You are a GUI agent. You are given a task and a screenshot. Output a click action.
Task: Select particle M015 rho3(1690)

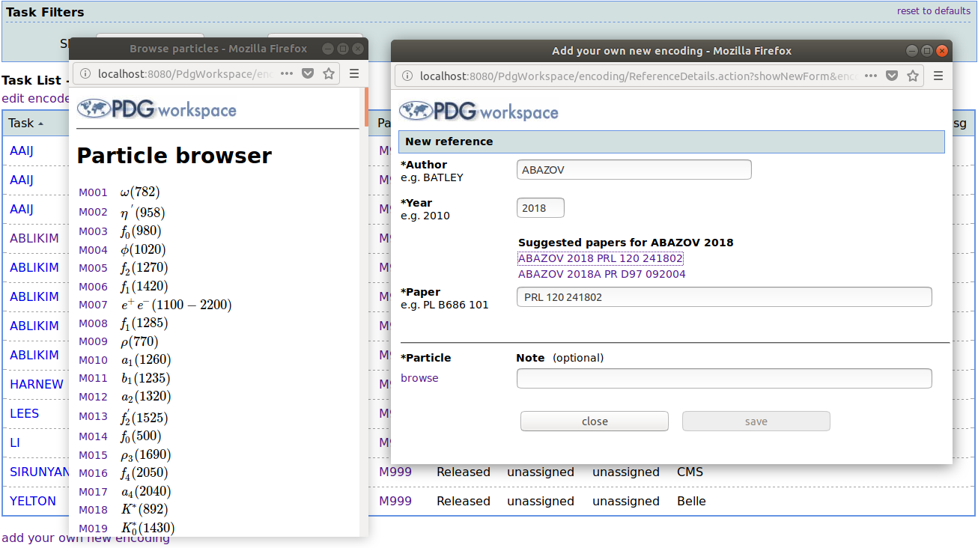[94, 455]
